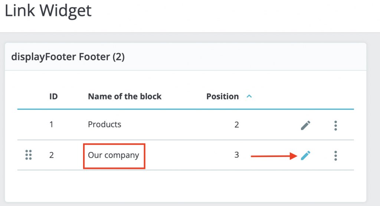This screenshot has width=380, height=206.
Task: Click ID value 2 in Our company row
Action: [x=52, y=155]
